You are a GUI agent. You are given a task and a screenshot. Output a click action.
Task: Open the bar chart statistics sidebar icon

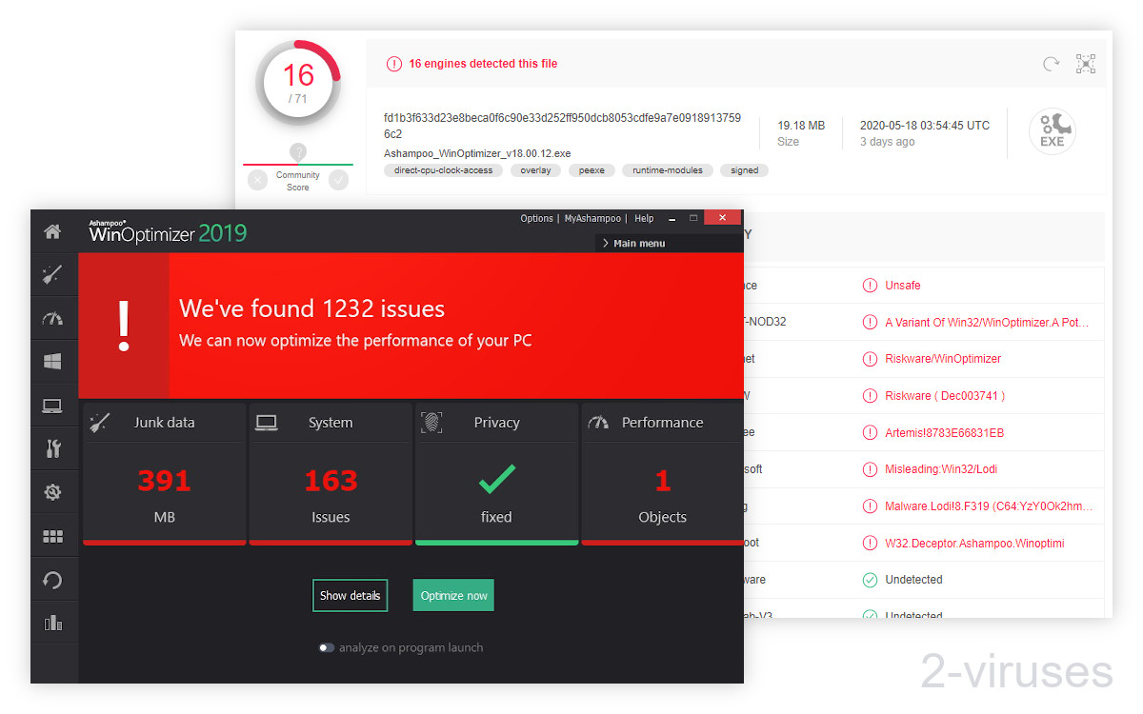53,624
